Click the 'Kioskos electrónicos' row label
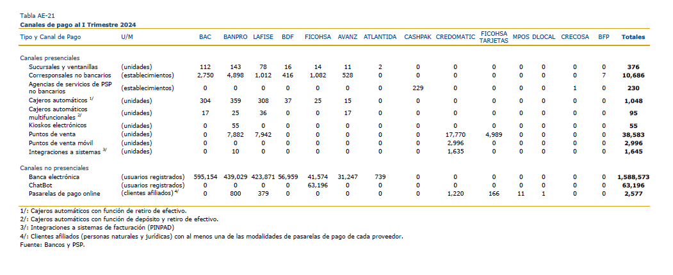673x275 pixels. 58,125
